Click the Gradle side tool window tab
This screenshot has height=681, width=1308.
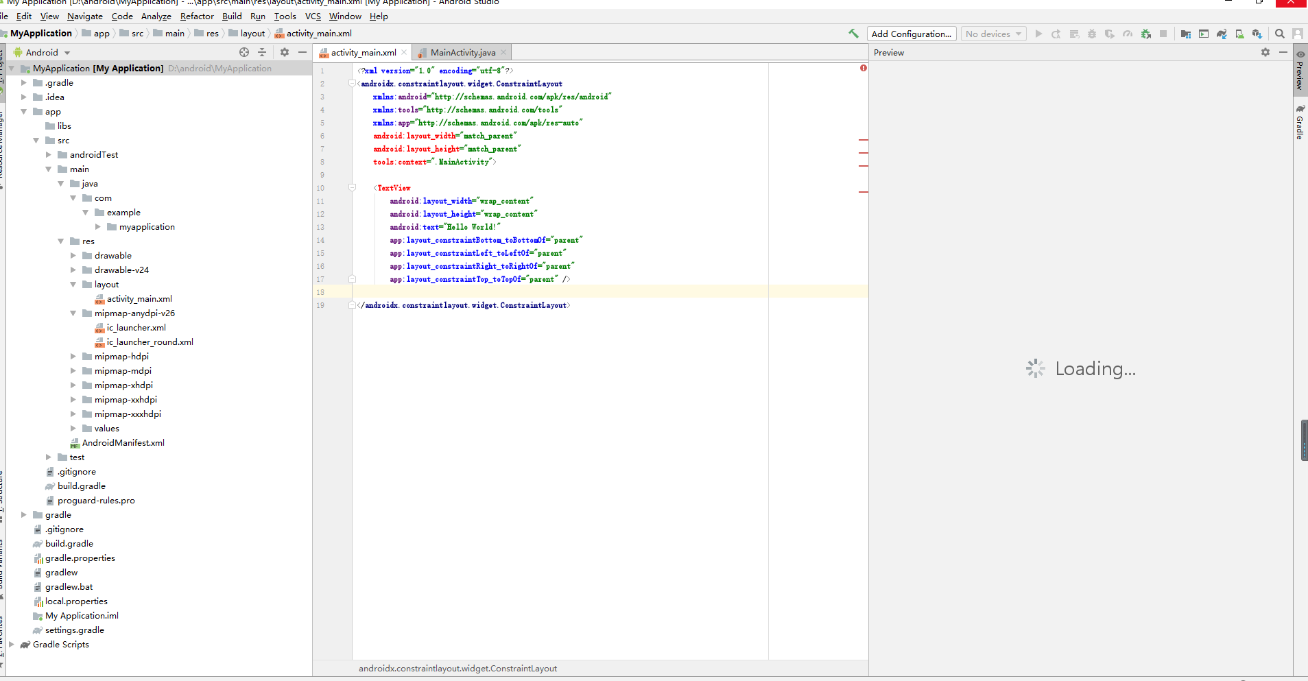(x=1300, y=122)
